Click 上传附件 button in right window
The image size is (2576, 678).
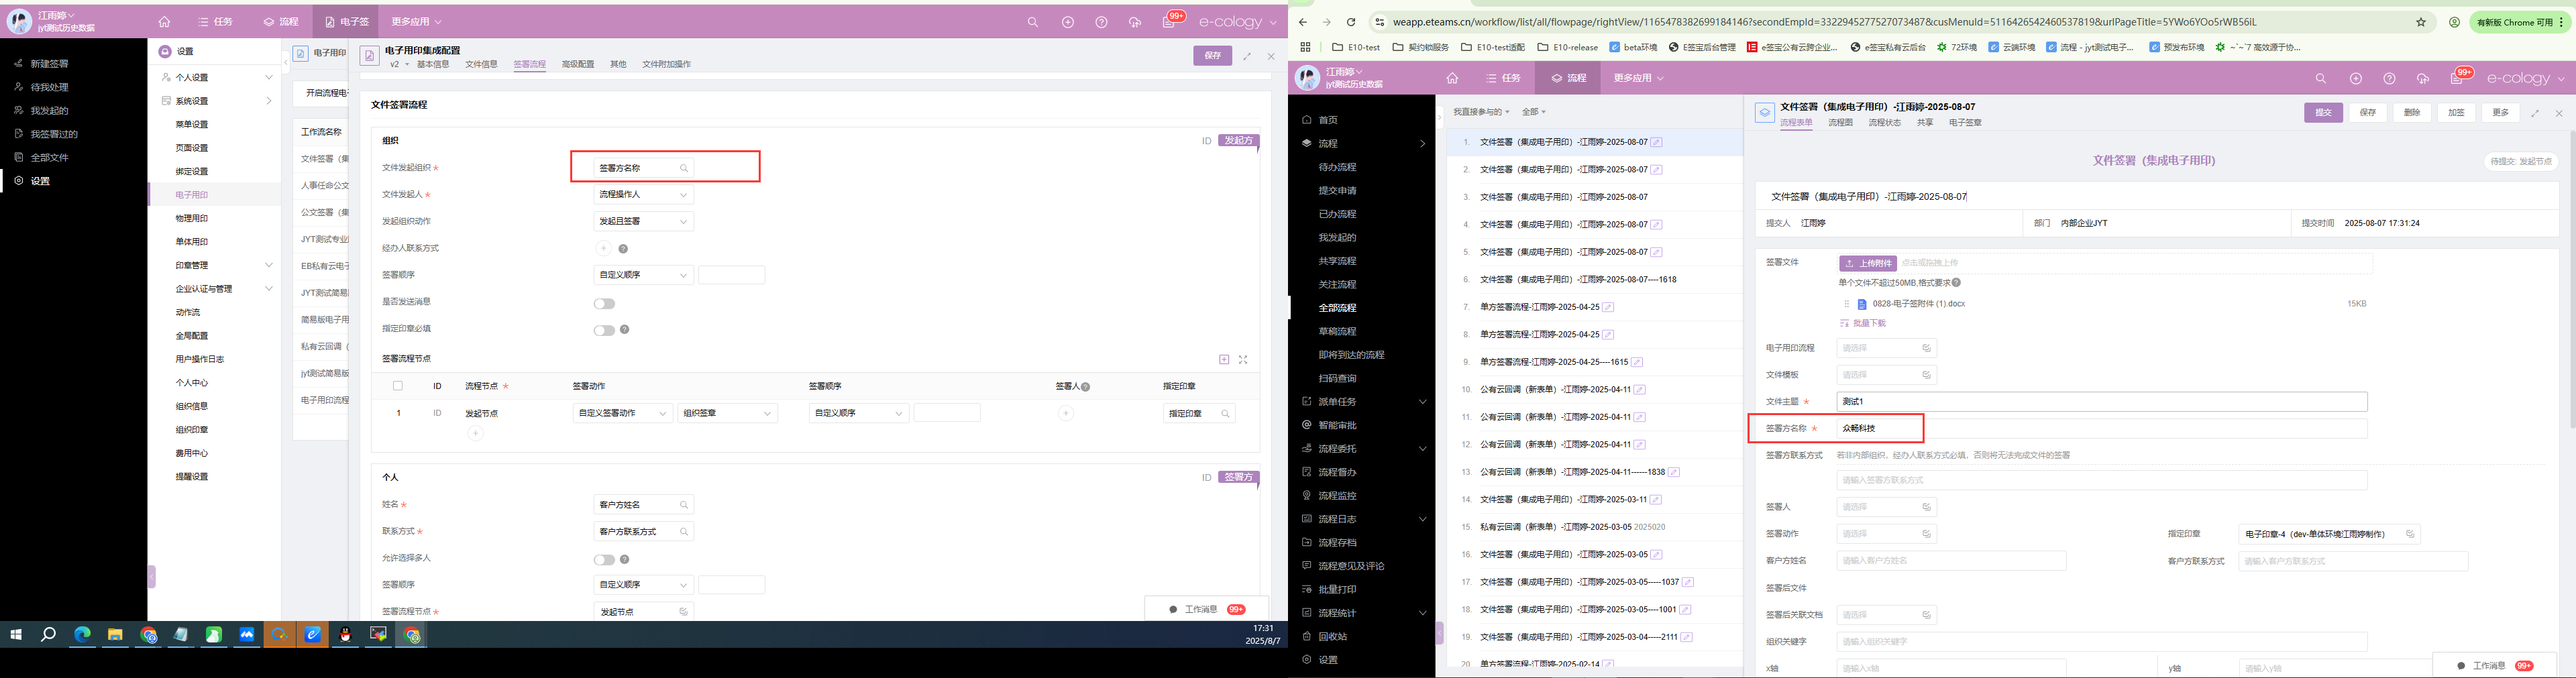pyautogui.click(x=1868, y=263)
